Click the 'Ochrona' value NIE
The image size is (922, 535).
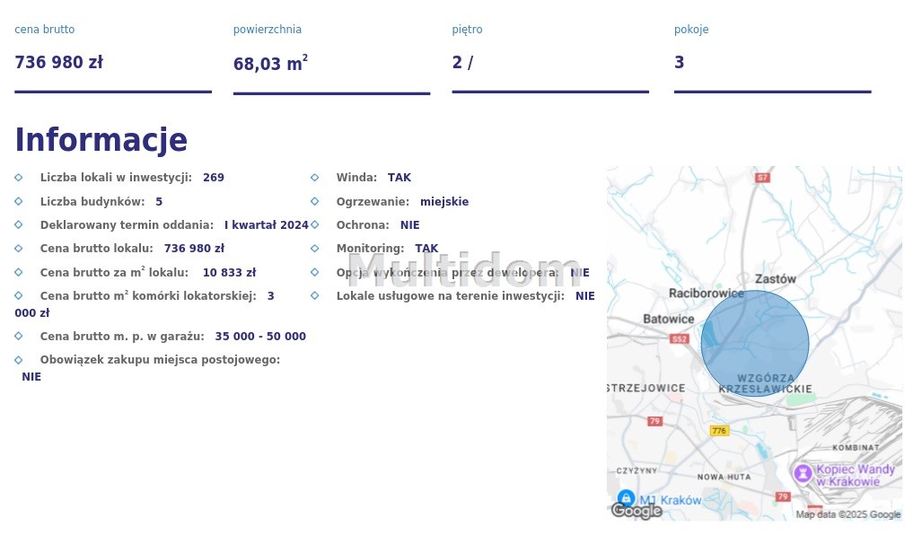pos(410,225)
